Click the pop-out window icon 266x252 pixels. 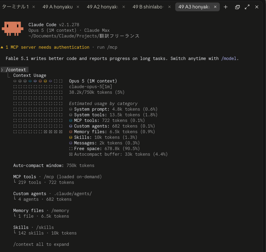click(x=237, y=7)
